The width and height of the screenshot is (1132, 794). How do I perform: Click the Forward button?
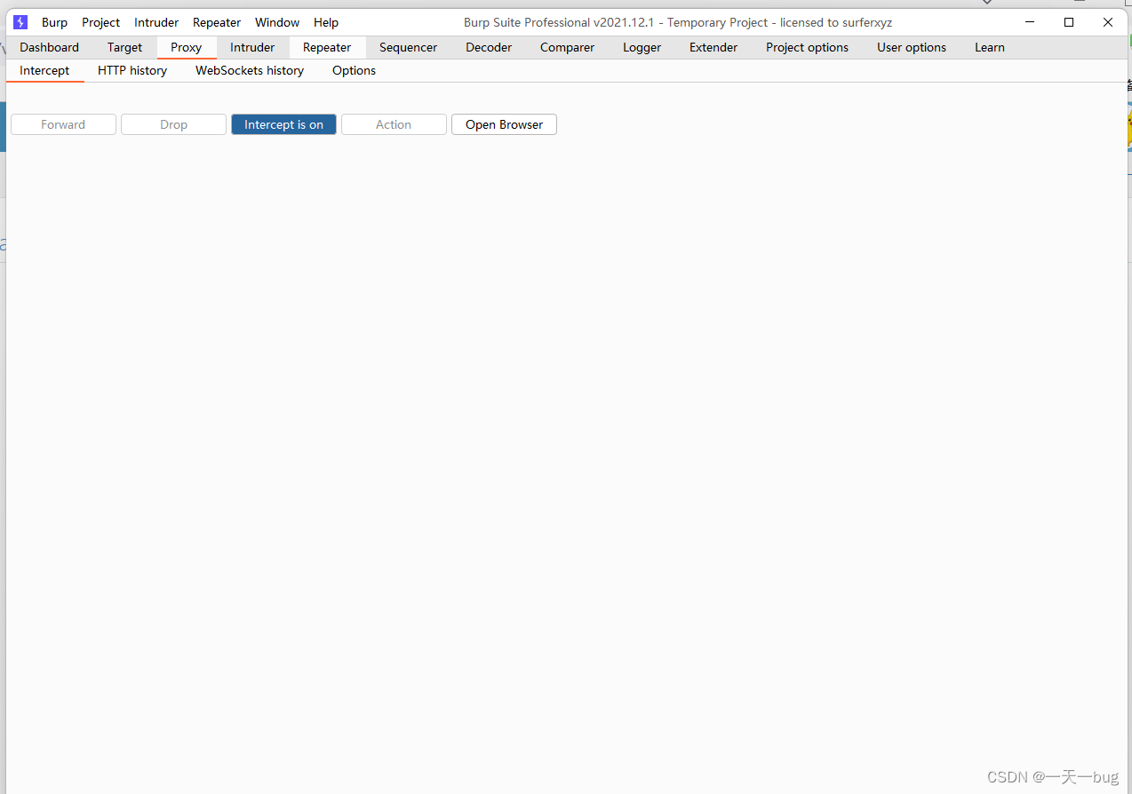coord(63,124)
